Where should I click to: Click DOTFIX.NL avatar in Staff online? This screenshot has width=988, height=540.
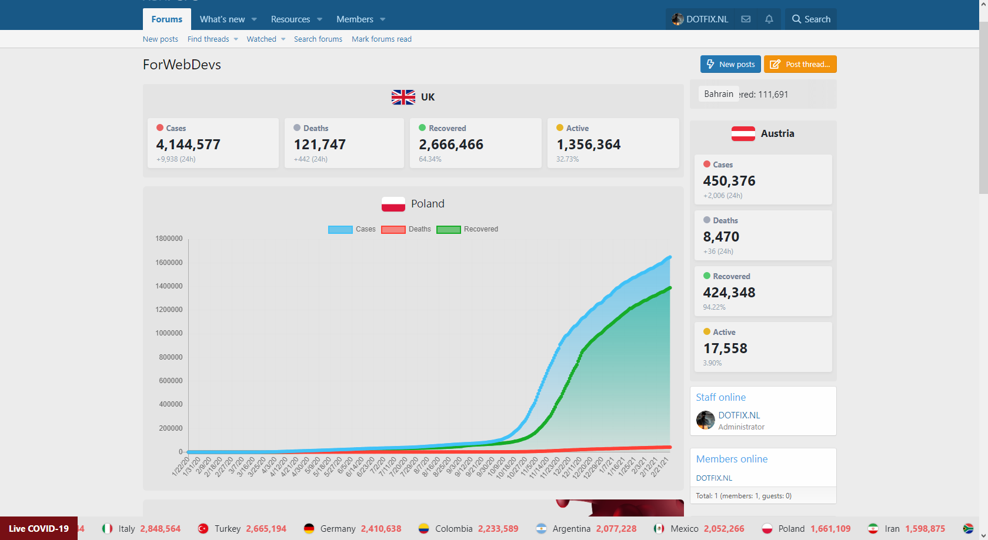click(x=705, y=420)
